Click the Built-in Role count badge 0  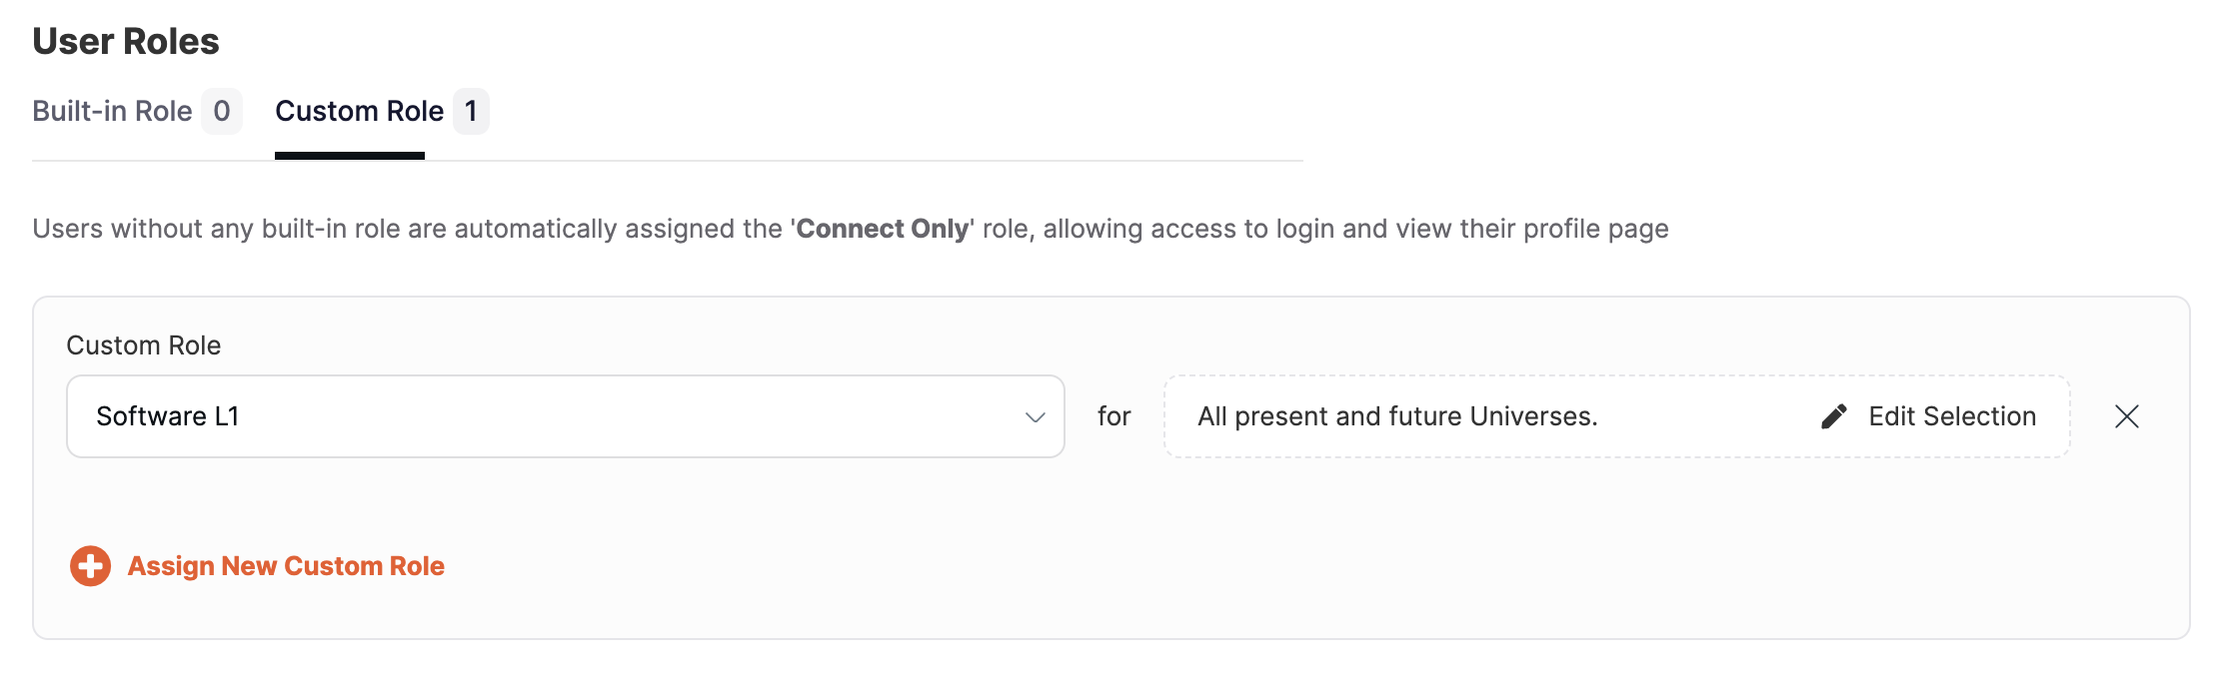222,111
